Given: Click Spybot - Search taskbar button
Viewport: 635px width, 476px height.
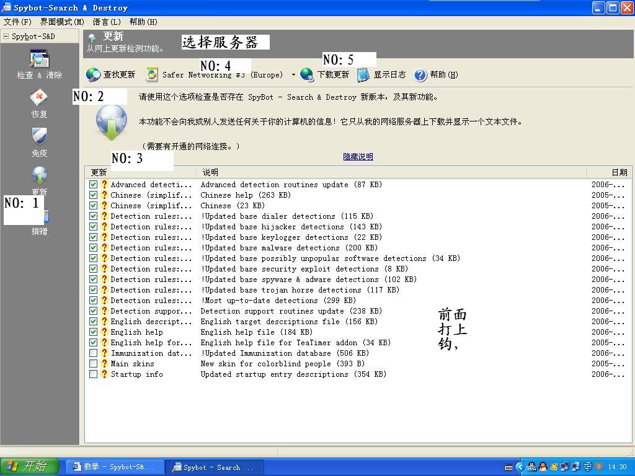Looking at the screenshot, I should coord(214,467).
